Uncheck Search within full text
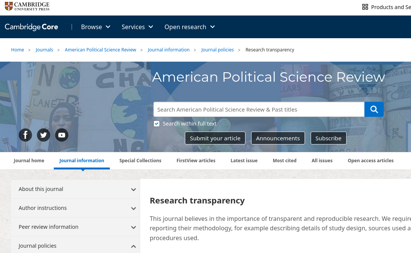 point(157,124)
